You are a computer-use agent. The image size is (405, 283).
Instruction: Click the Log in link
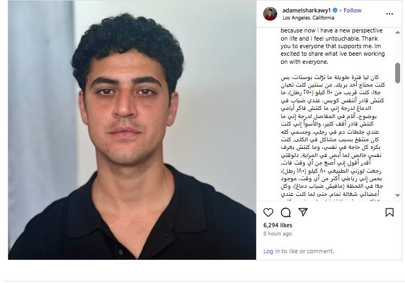click(271, 251)
